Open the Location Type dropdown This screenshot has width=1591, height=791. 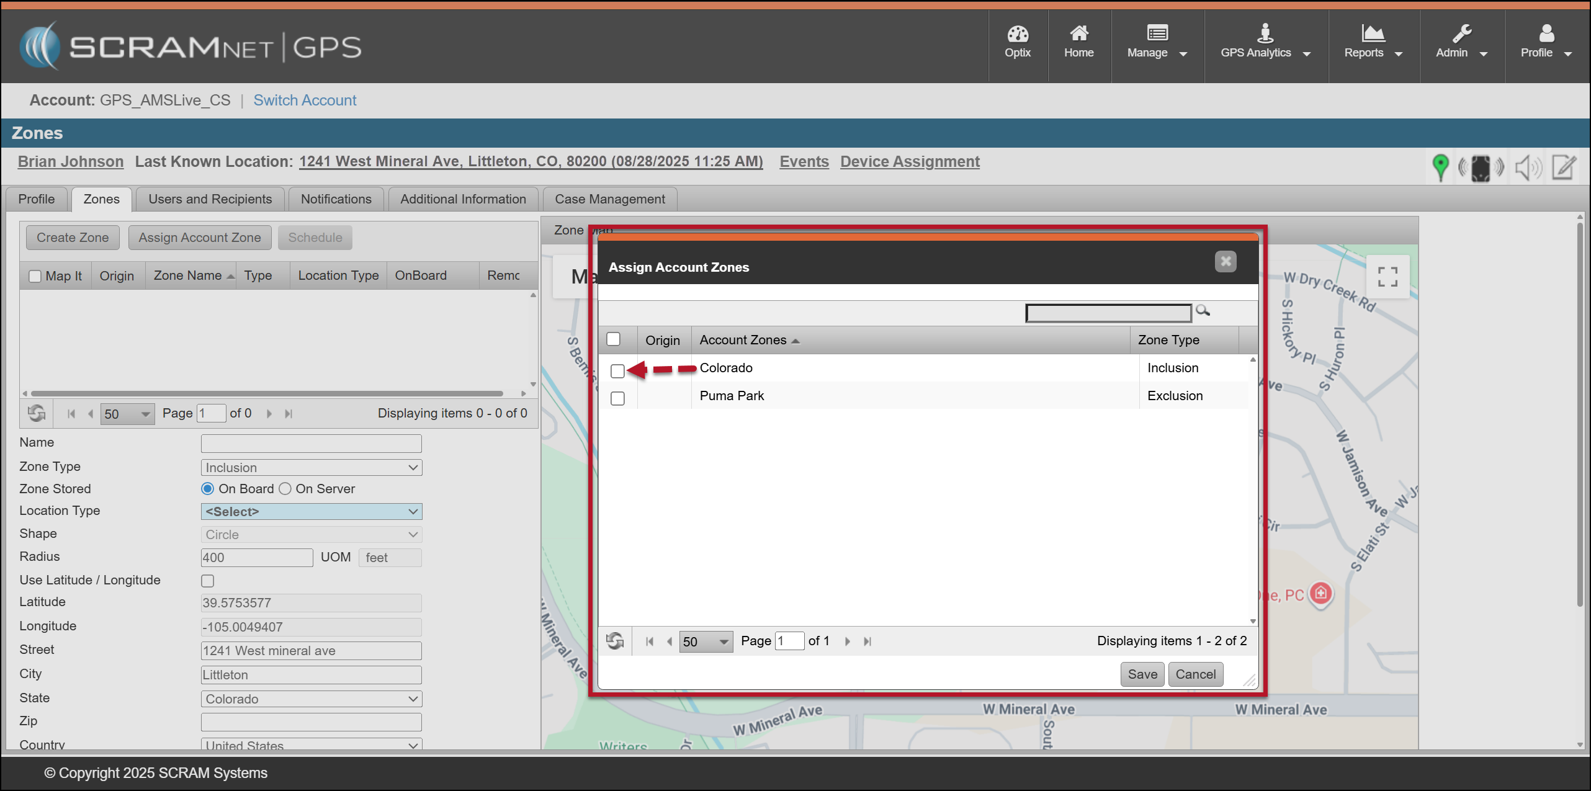[311, 511]
